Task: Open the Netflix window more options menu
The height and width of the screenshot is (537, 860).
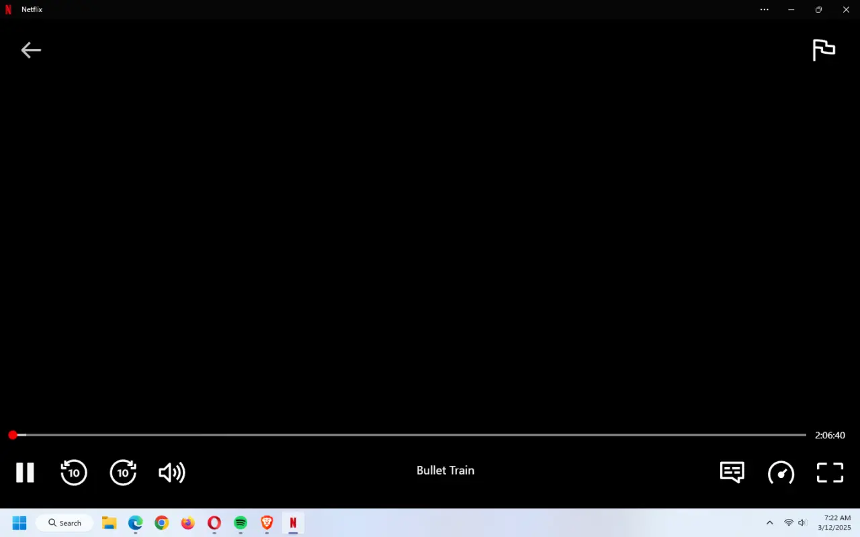Action: [x=765, y=9]
